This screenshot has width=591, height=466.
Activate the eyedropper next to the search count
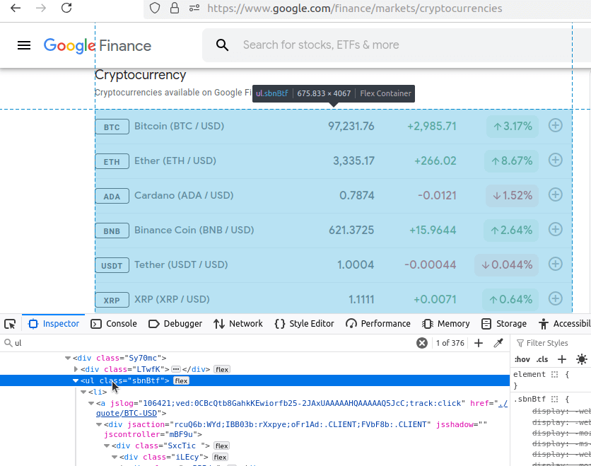click(x=499, y=343)
